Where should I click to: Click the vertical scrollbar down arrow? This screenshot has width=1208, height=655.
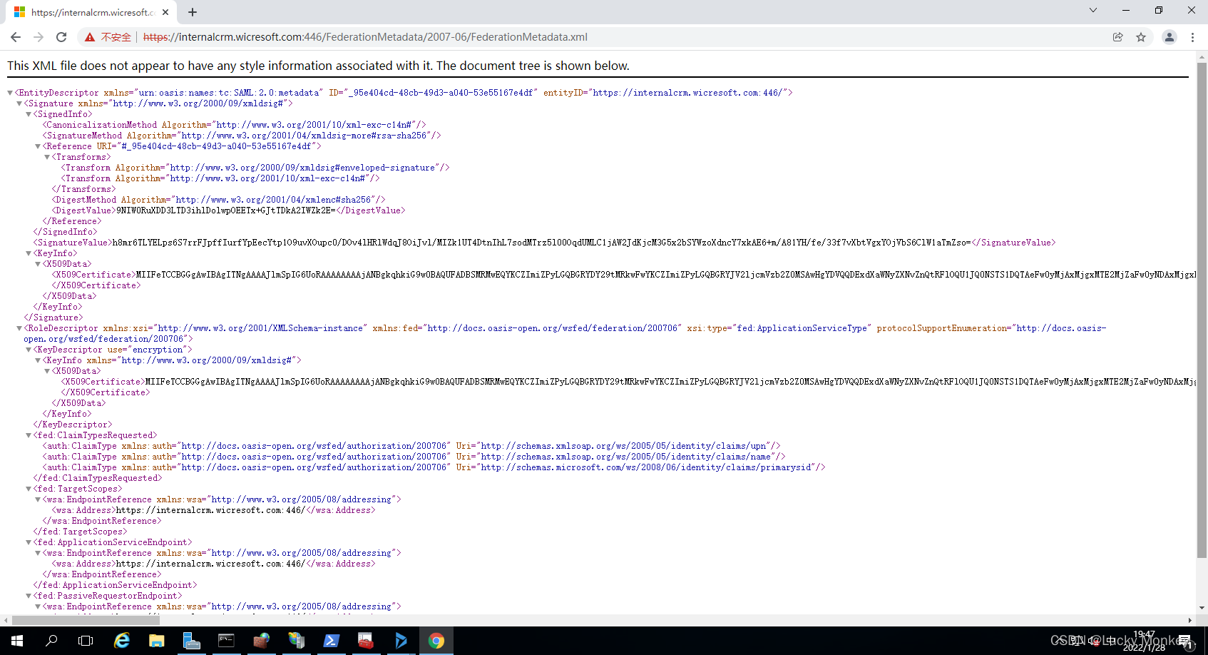pyautogui.click(x=1202, y=609)
